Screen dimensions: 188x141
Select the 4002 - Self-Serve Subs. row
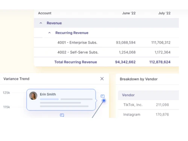click(106, 52)
